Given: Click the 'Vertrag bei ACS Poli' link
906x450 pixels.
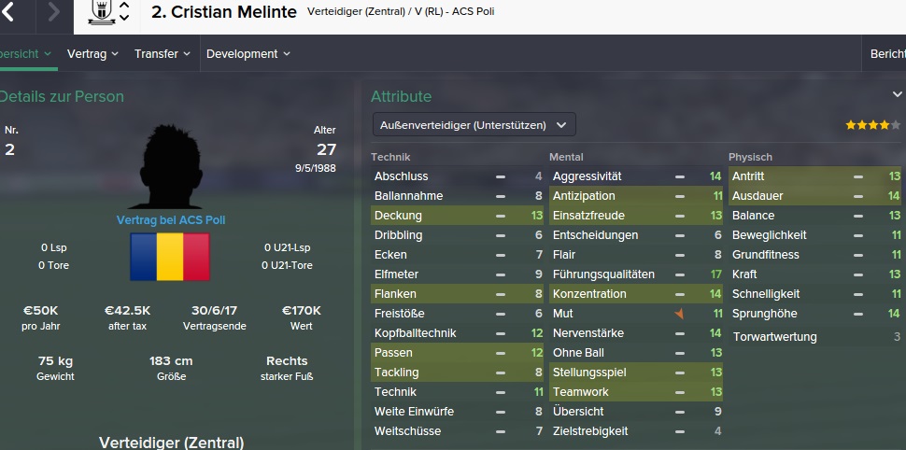Looking at the screenshot, I should click(x=171, y=220).
